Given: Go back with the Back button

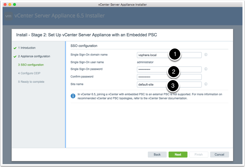Looking at the screenshot, I should click(x=157, y=154).
